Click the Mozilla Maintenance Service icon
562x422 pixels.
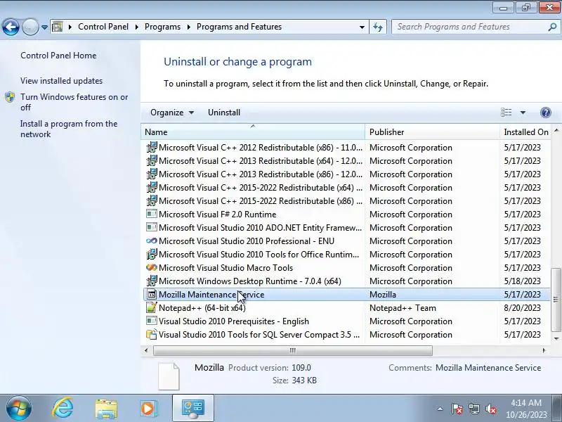click(152, 294)
